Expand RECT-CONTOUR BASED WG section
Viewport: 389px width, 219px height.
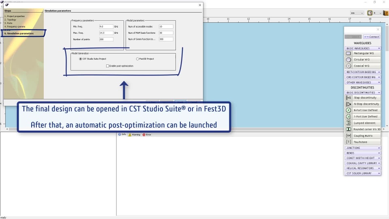click(363, 72)
